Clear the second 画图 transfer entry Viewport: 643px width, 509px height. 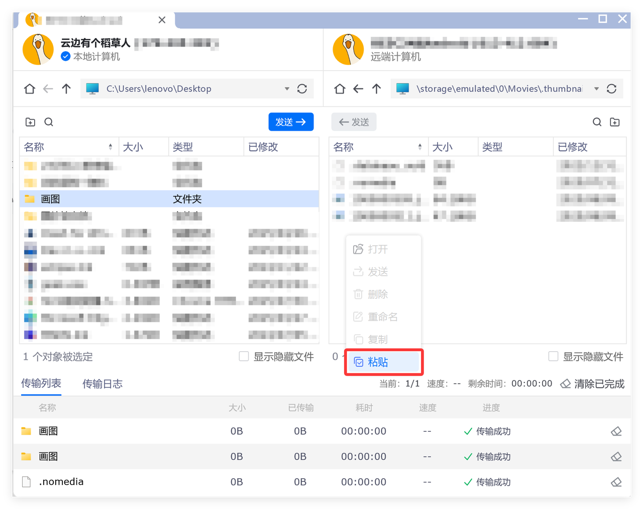click(x=616, y=456)
